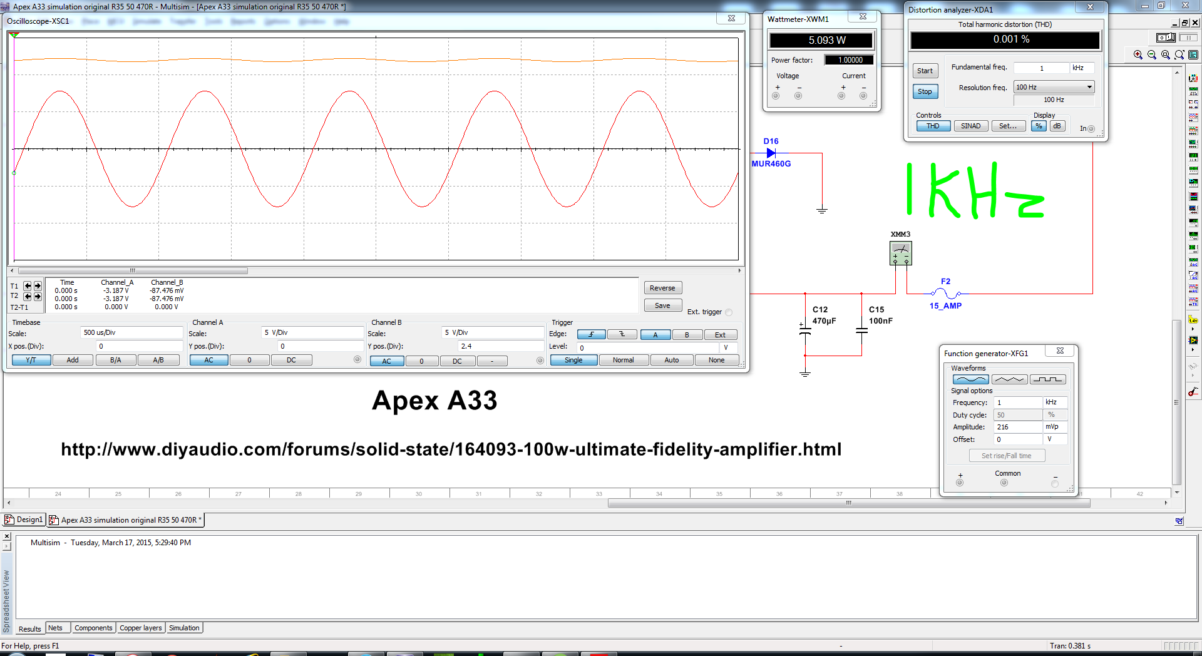Click the function generator Amplitude field
The width and height of the screenshot is (1202, 656).
pyautogui.click(x=1018, y=427)
